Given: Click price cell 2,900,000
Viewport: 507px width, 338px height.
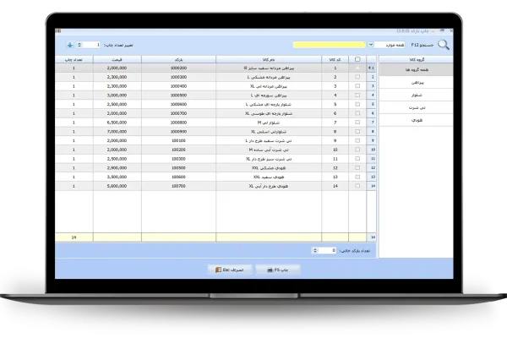Looking at the screenshot, I should pos(117,167).
